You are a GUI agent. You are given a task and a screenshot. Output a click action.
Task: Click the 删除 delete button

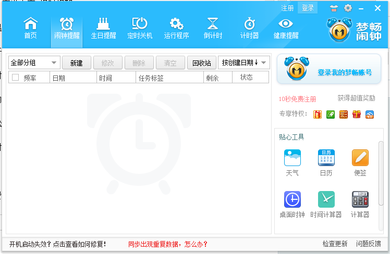(x=139, y=63)
